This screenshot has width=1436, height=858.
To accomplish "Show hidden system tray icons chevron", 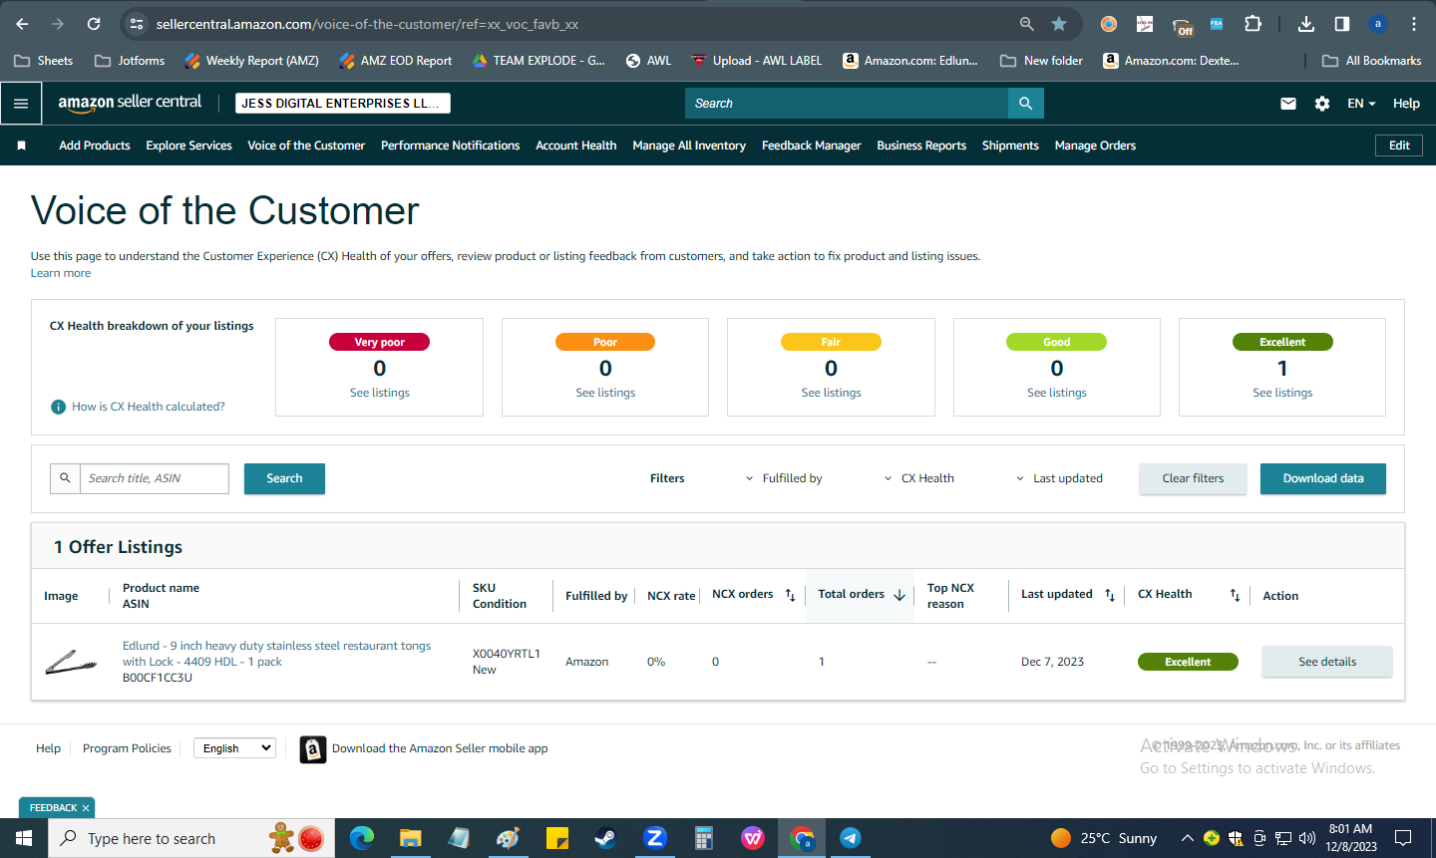I will (1187, 838).
